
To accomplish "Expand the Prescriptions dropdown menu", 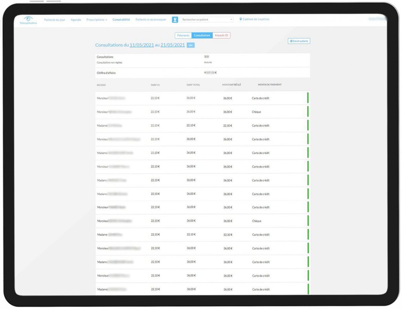I will [x=97, y=20].
